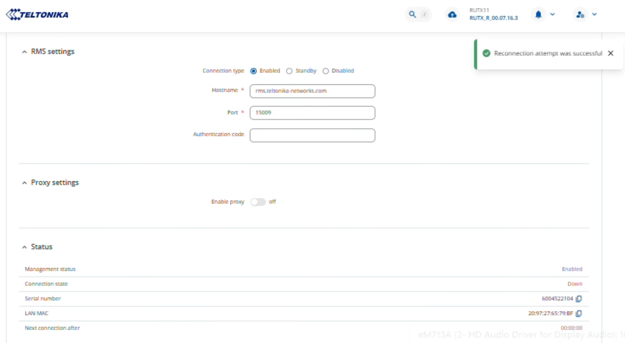Click the cloud firmware update icon
The width and height of the screenshot is (625, 343).
[452, 15]
